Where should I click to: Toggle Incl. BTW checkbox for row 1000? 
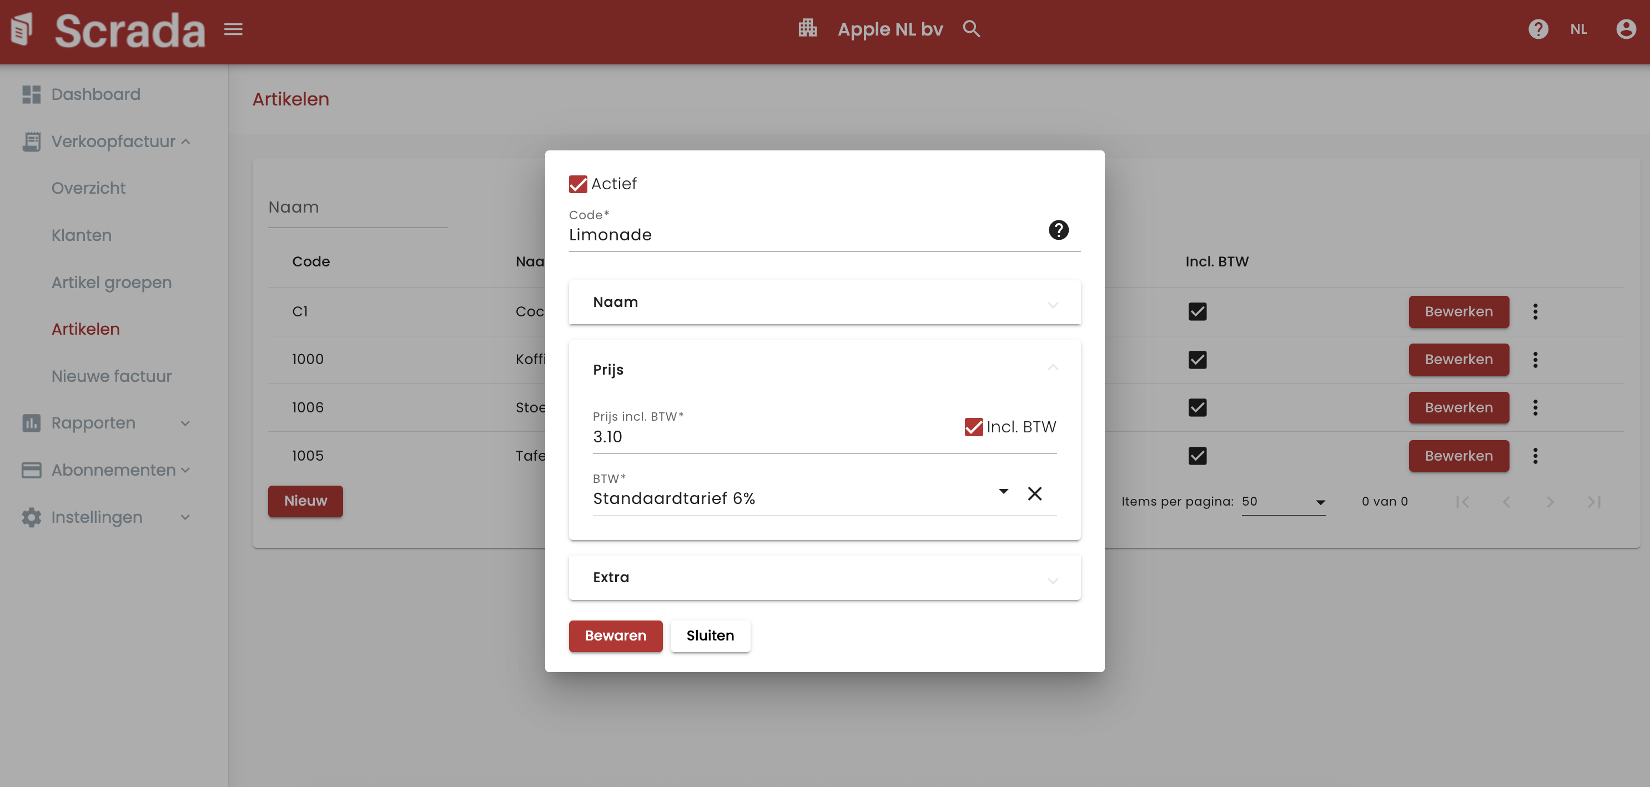click(x=1197, y=360)
